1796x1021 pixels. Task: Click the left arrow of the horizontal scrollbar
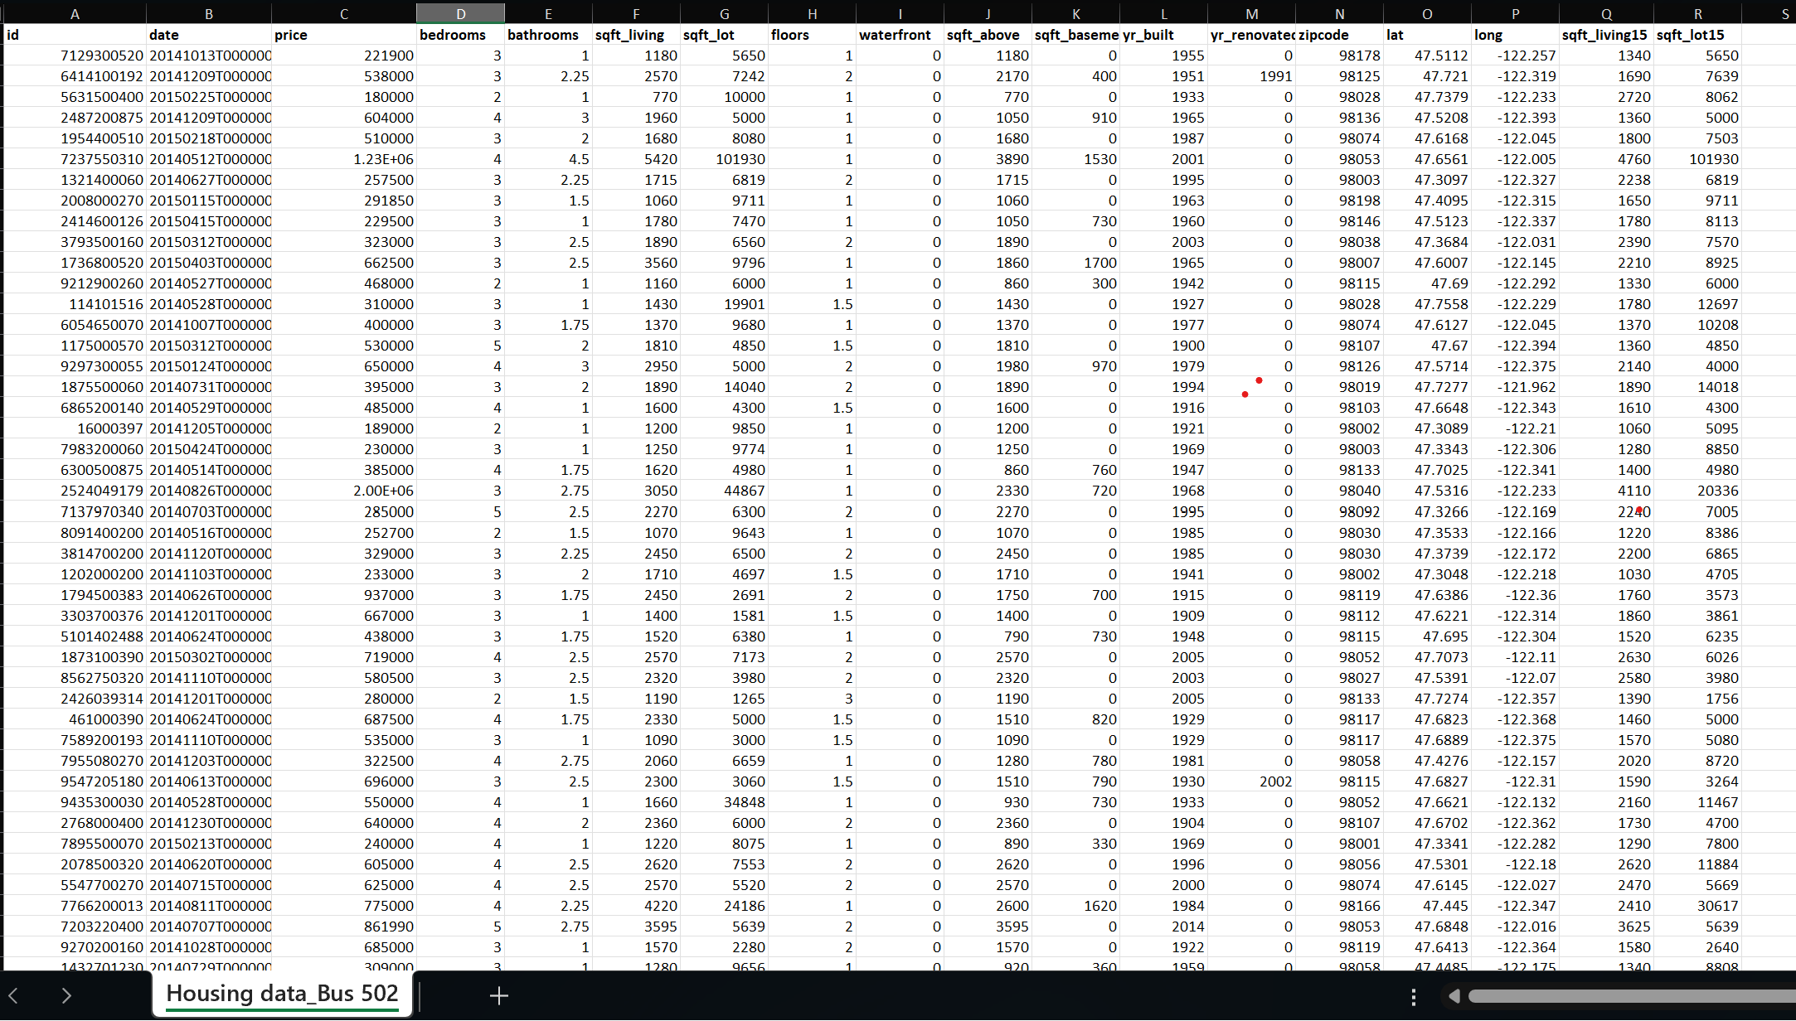pyautogui.click(x=1454, y=996)
